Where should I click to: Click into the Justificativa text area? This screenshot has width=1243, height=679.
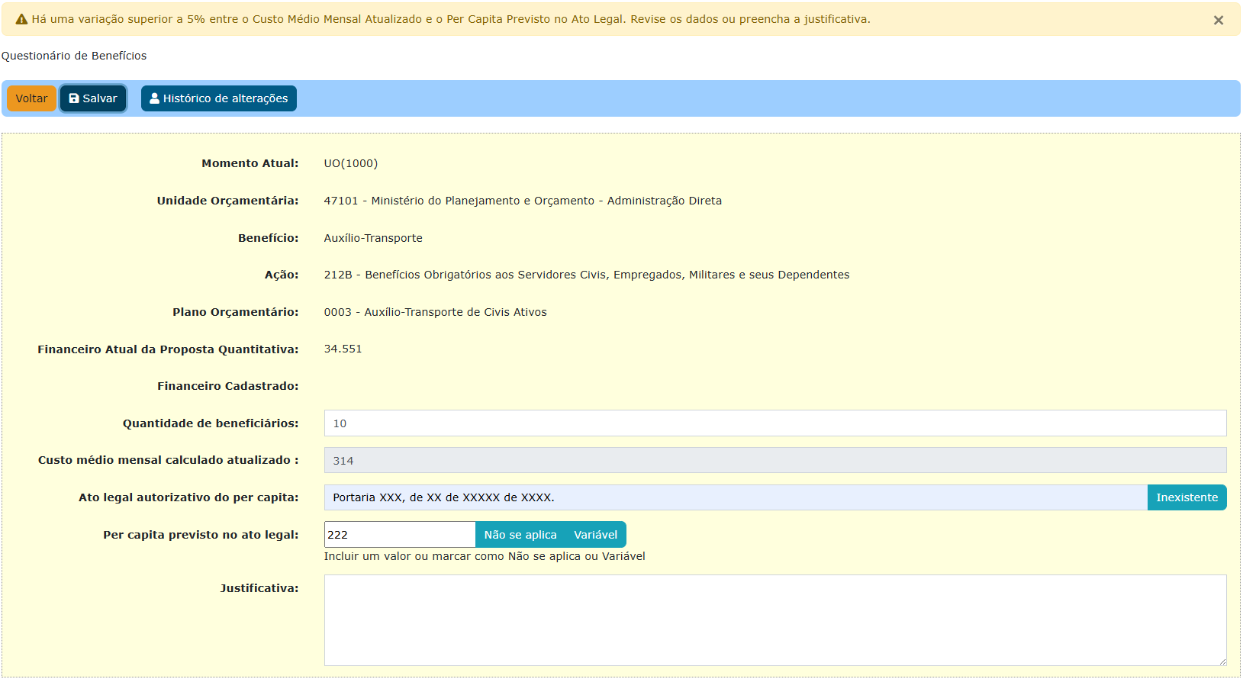tap(775, 620)
